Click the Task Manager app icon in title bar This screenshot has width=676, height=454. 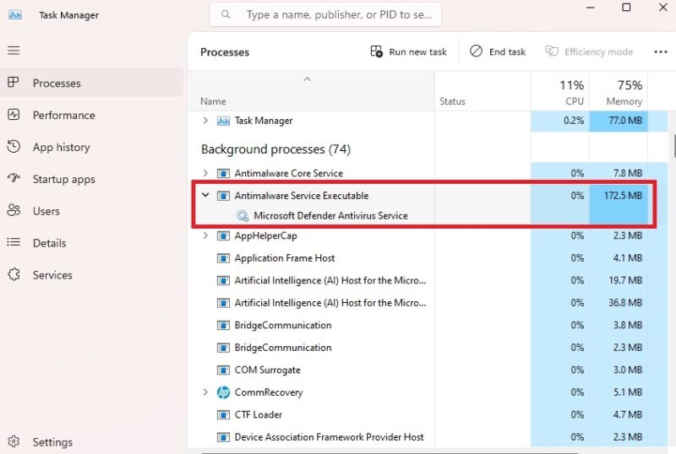coord(15,14)
